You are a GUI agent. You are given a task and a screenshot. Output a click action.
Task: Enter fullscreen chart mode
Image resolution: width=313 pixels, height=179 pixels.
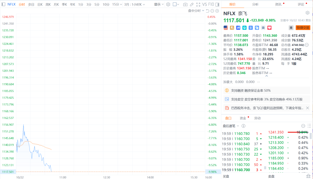point(198,4)
